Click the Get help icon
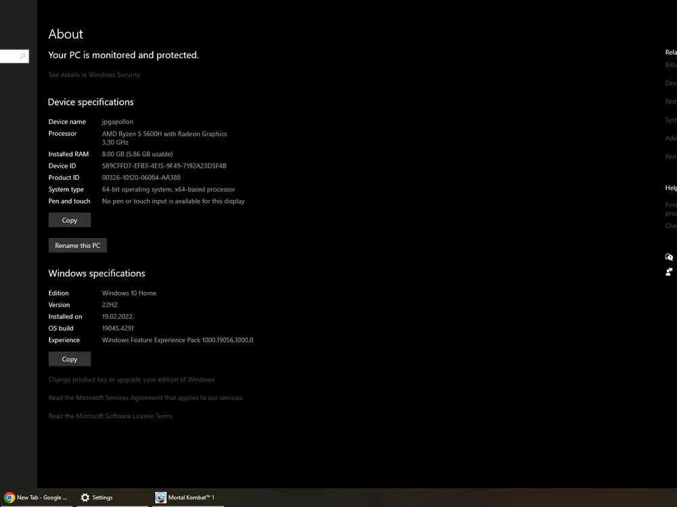Viewport: 677px width, 507px height. click(x=669, y=257)
